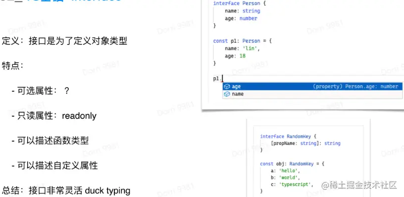Screen dimensions: 404x197
Task: Click the "总结：接口非常灵活 duck typing" line
Action: coord(66,191)
